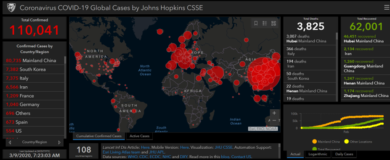Click the Total Recovered 62,001 figure
The width and height of the screenshot is (390, 160).
(366, 26)
